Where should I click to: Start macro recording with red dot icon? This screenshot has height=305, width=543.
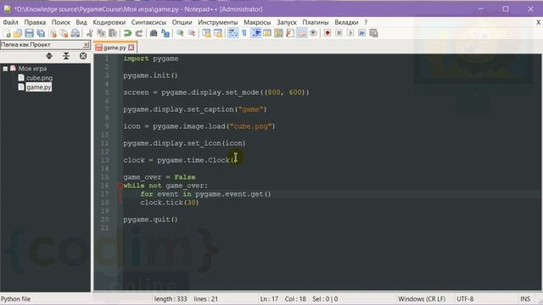tap(327, 33)
